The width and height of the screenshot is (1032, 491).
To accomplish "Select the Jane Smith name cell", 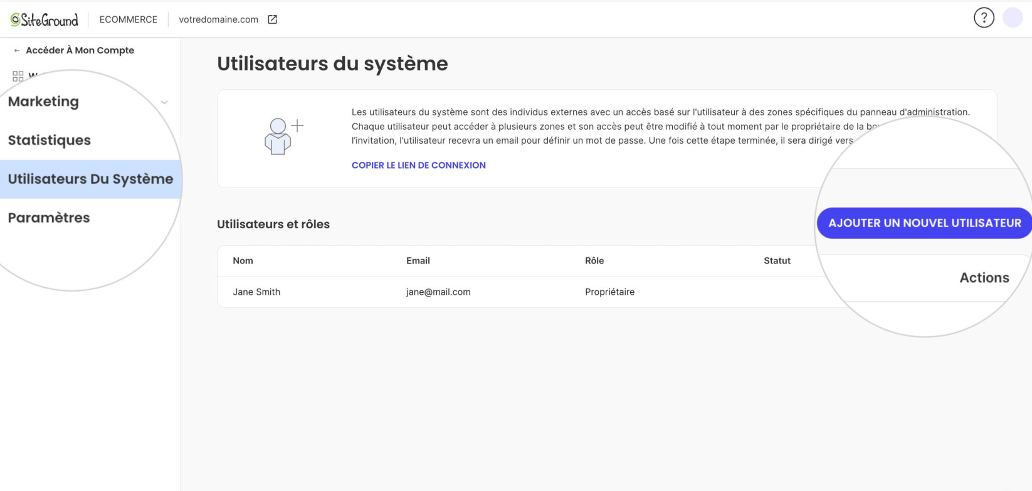I will pos(256,292).
